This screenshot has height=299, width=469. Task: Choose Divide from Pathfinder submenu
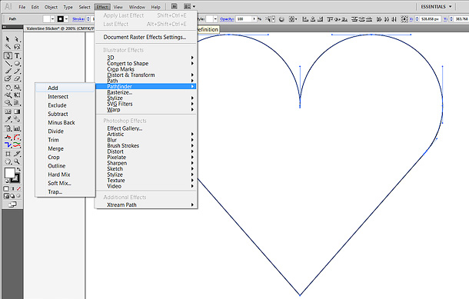point(65,131)
